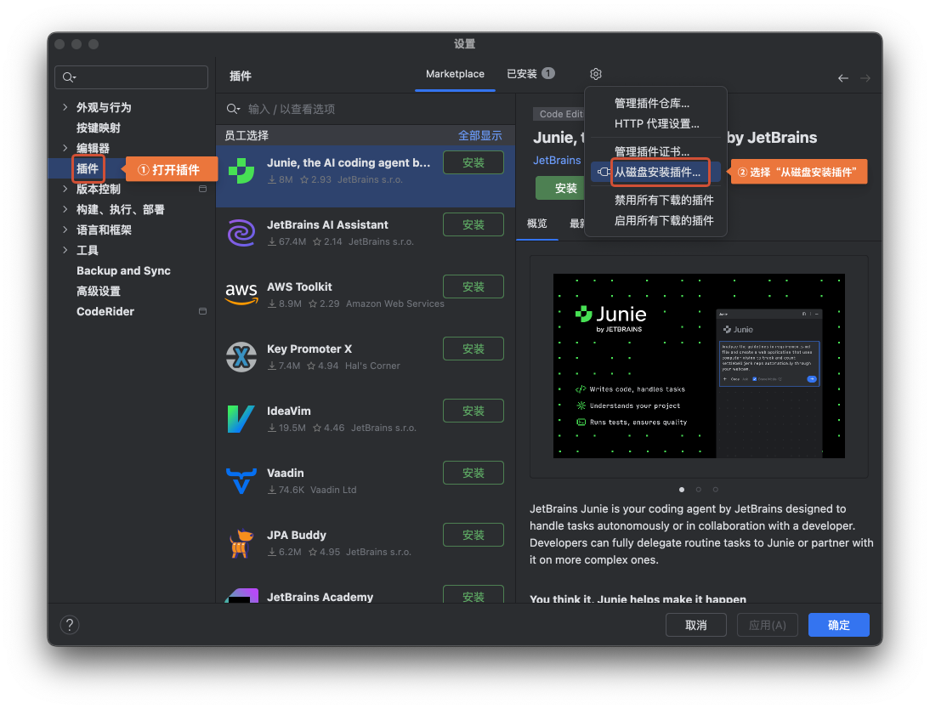
Task: Navigate back with the left arrow
Action: coord(842,78)
